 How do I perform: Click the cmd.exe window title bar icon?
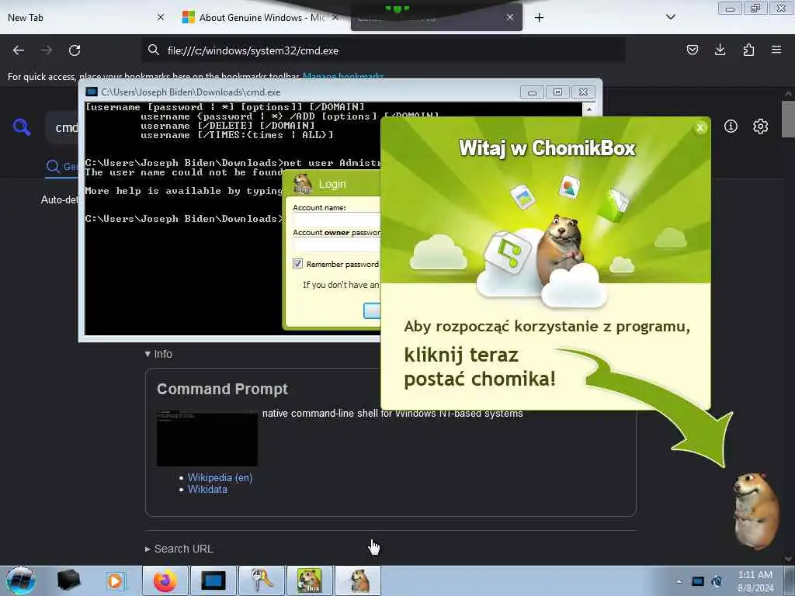point(92,92)
